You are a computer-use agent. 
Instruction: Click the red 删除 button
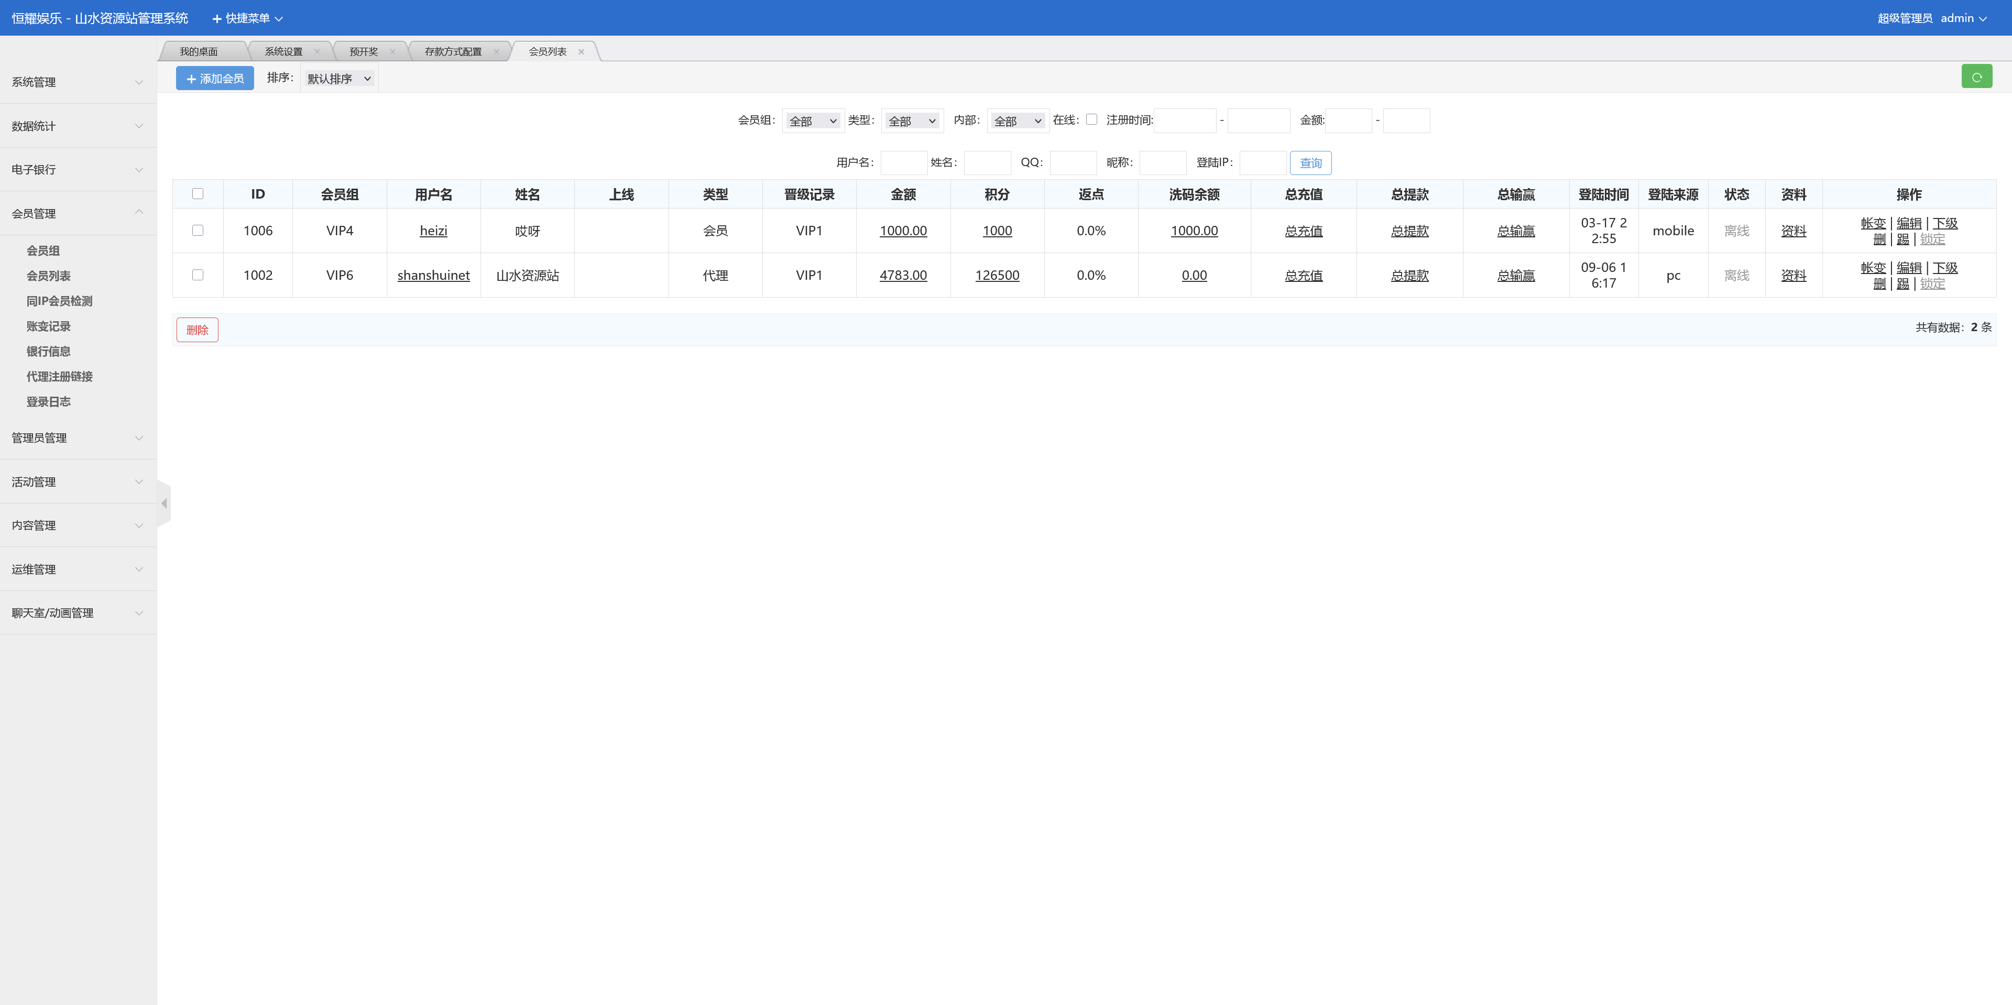pos(197,330)
